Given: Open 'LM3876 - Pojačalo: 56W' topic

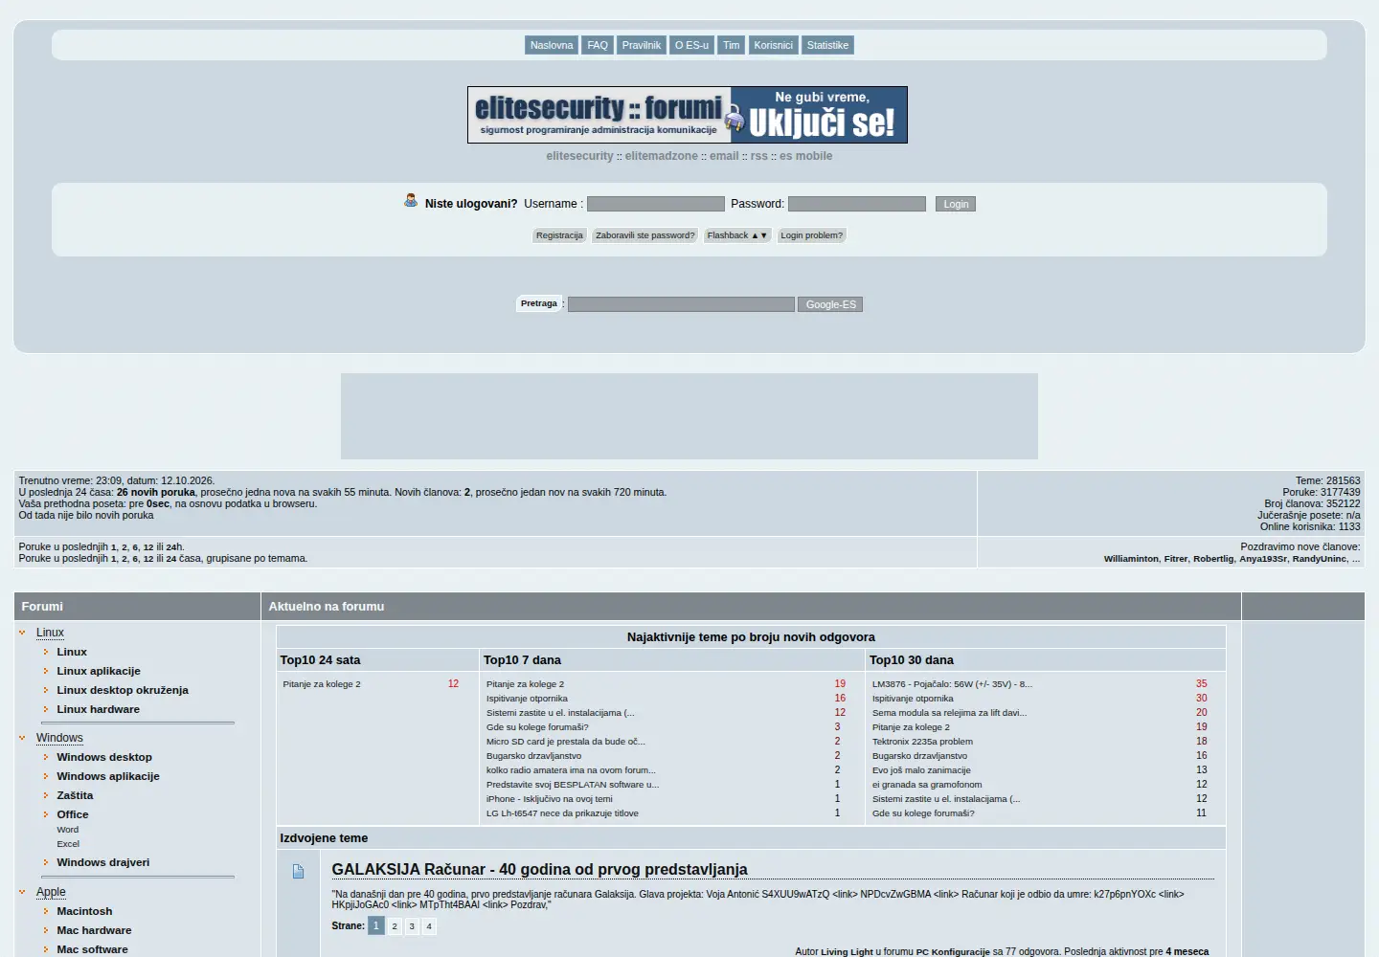Looking at the screenshot, I should (952, 684).
